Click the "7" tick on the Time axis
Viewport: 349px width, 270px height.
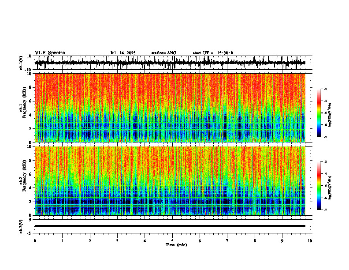tap(227, 241)
